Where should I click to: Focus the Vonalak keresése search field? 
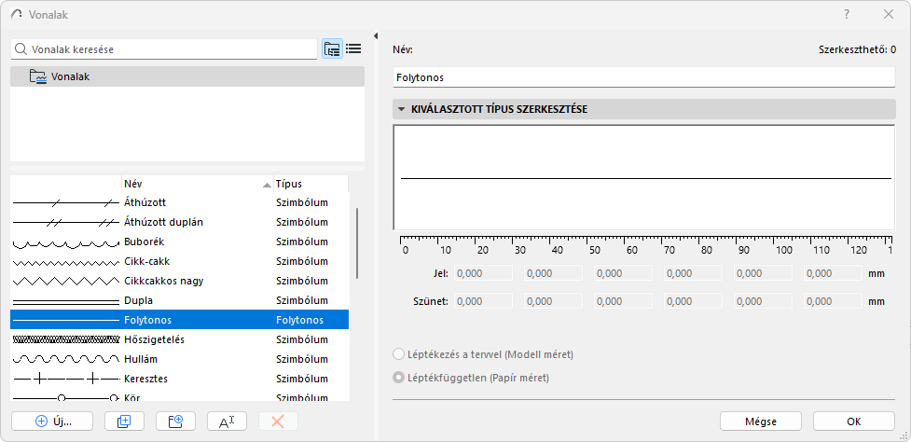tap(164, 49)
